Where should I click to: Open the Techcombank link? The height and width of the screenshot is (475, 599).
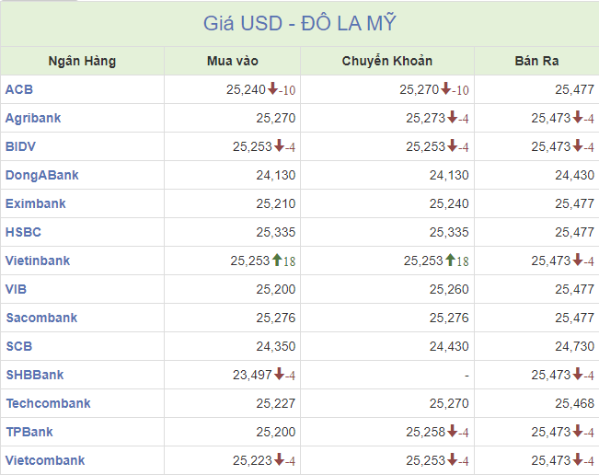pyautogui.click(x=49, y=403)
